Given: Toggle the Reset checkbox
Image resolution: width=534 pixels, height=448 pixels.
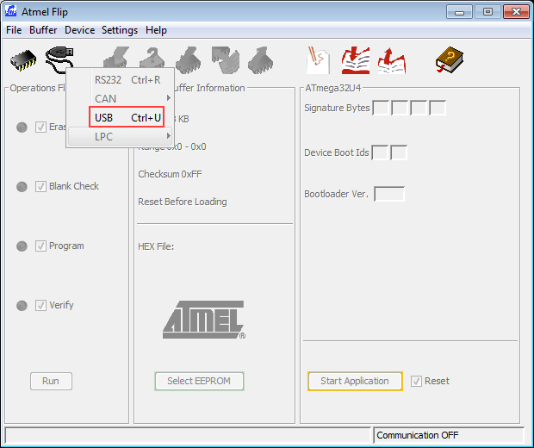Looking at the screenshot, I should 416,381.
